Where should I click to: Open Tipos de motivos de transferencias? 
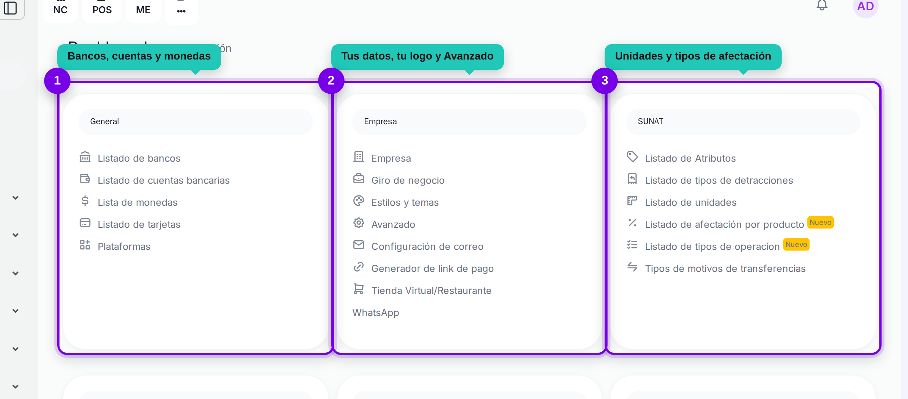[x=725, y=269]
